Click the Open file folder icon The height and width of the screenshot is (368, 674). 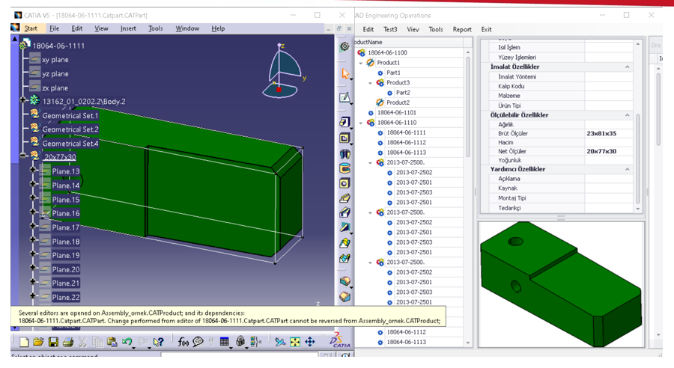[x=38, y=342]
